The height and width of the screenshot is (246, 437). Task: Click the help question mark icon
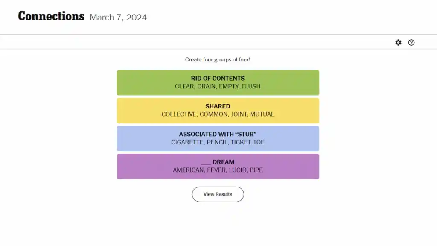pyautogui.click(x=411, y=42)
